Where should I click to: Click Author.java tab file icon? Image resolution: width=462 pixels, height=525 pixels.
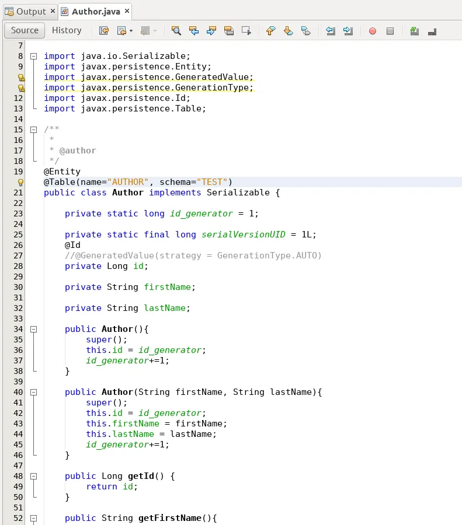click(64, 12)
